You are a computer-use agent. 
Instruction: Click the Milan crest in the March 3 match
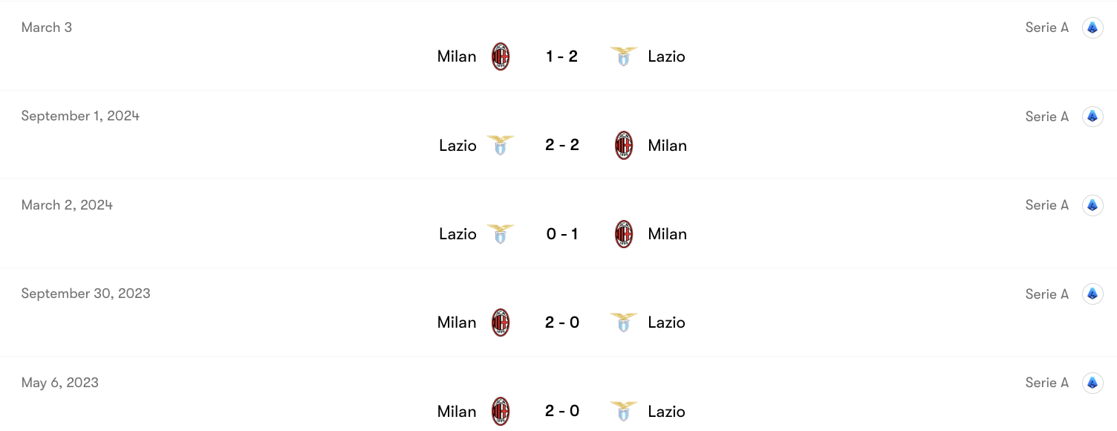499,56
